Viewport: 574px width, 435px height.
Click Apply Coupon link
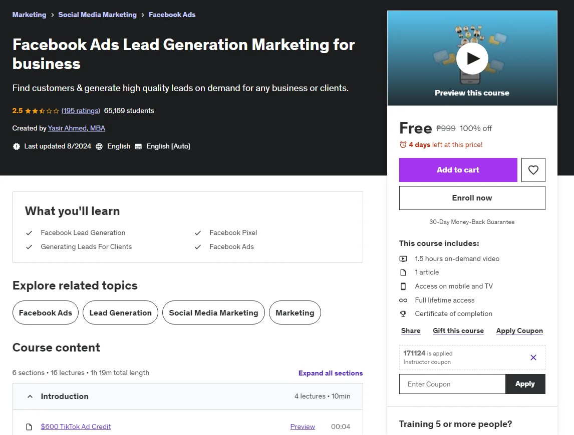click(x=519, y=331)
